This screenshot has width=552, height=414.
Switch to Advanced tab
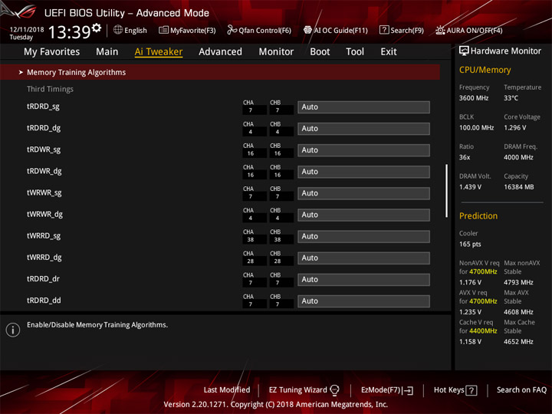tap(220, 52)
